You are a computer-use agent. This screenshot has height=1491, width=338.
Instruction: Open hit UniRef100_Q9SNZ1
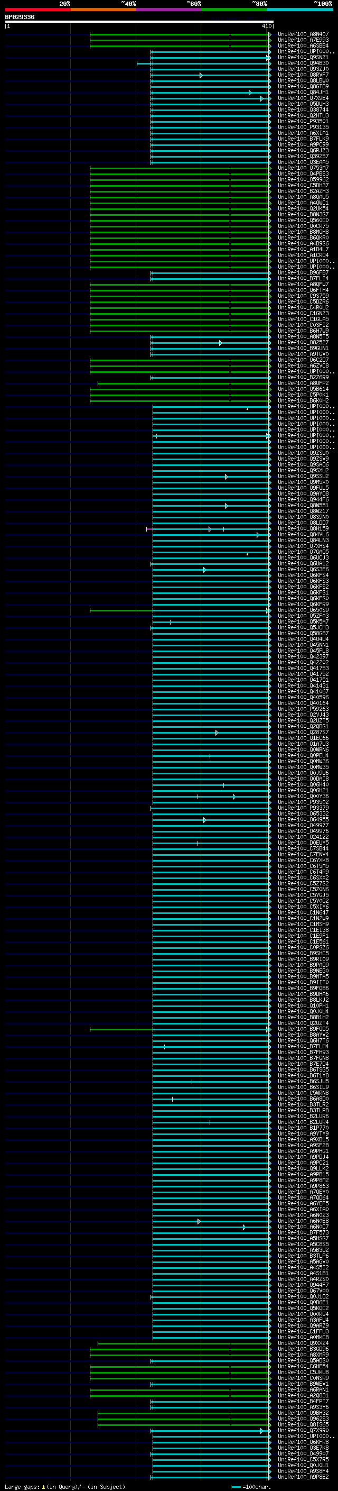pyautogui.click(x=303, y=57)
